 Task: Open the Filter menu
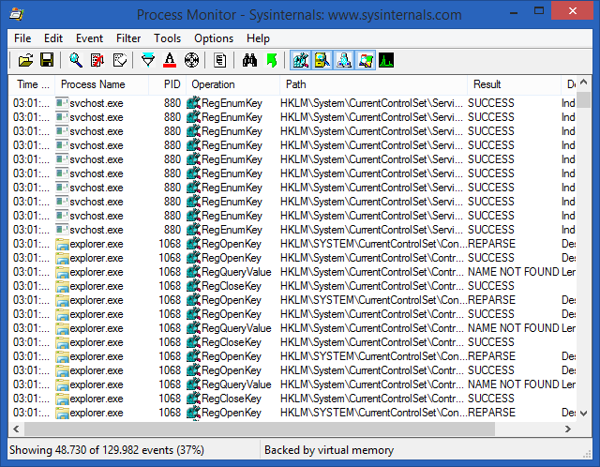(128, 38)
